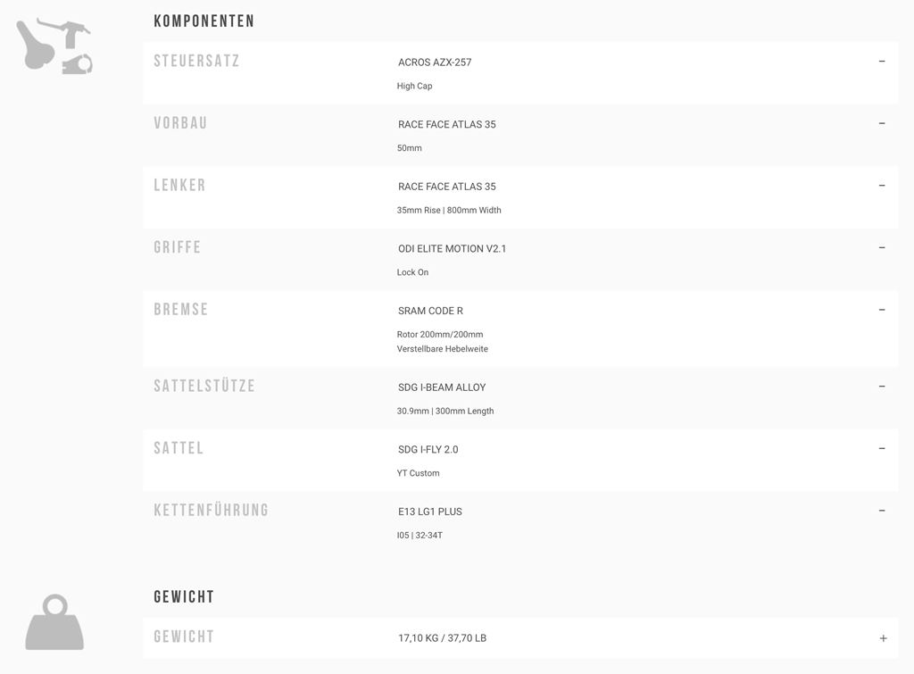Image resolution: width=914 pixels, height=674 pixels.
Task: Select the Bremse label
Action: (x=181, y=310)
